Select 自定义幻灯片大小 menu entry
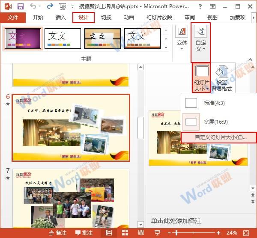 pos(219,137)
